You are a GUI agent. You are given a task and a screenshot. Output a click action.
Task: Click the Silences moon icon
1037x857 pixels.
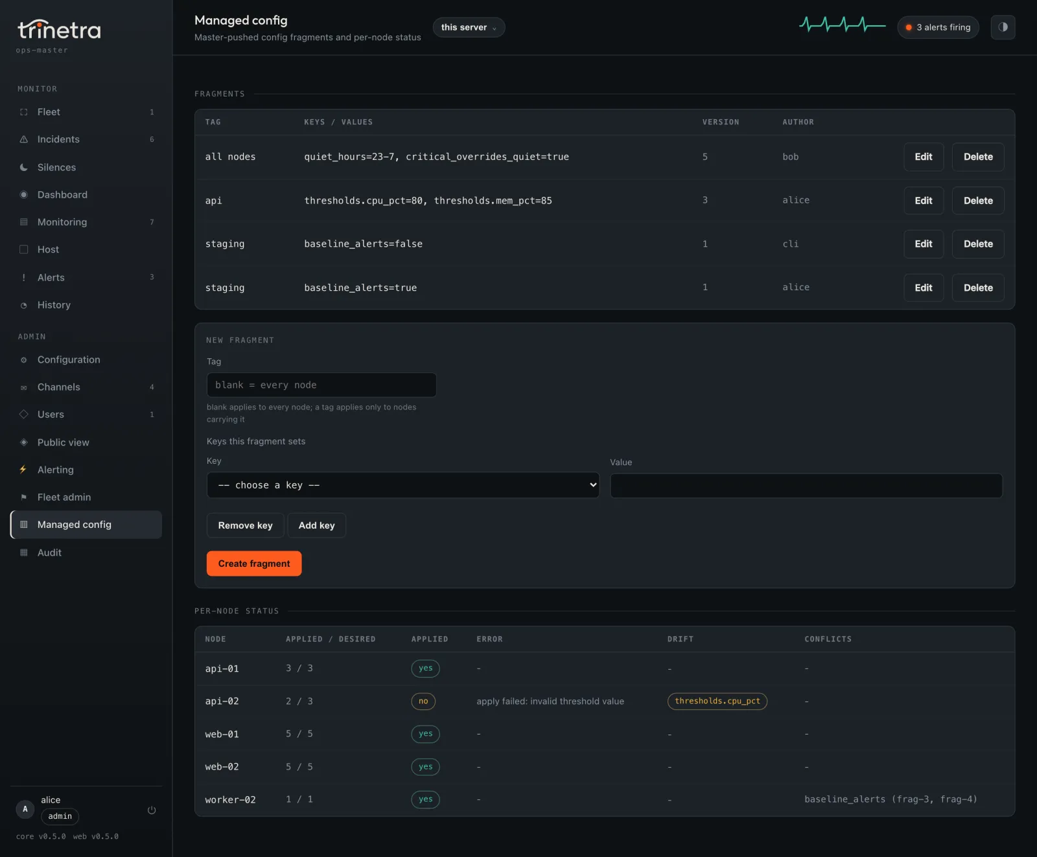pos(24,167)
